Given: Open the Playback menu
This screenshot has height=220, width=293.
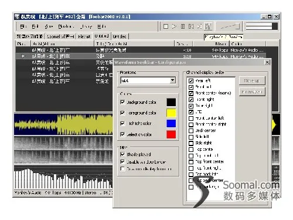Looking at the screenshot, I should (x=66, y=26).
